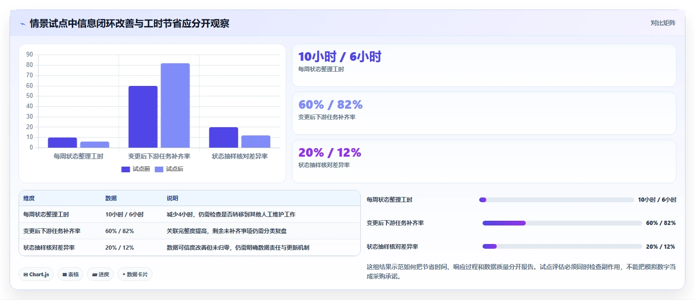The width and height of the screenshot is (695, 300).
Task: Click the x-axis label 每周状态整理工时
Action: 78,156
